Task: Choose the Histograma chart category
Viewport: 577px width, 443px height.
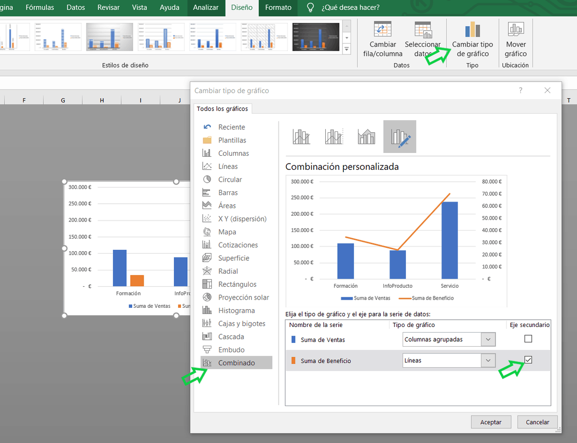Action: point(236,310)
